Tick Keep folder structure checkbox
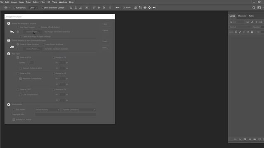The image size is (264, 148). point(43,44)
